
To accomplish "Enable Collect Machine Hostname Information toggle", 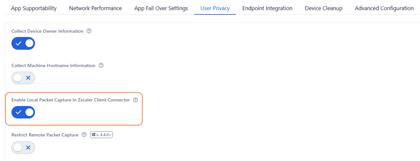I will click(23, 78).
